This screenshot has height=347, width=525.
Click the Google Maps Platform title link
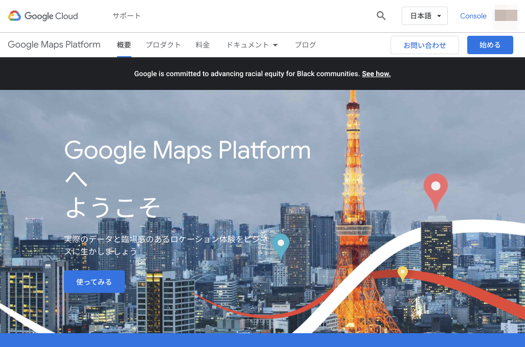(54, 44)
